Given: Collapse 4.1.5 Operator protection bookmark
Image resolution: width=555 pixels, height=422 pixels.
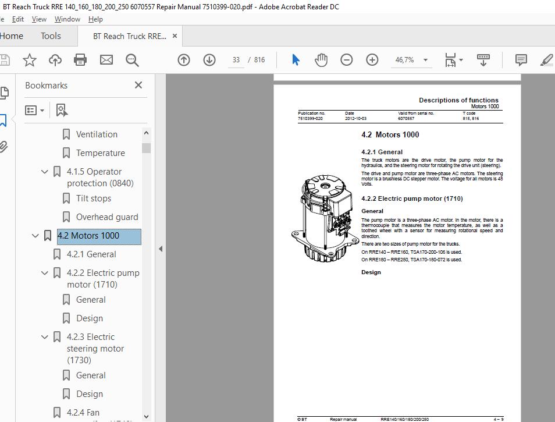Looking at the screenshot, I should (45, 172).
